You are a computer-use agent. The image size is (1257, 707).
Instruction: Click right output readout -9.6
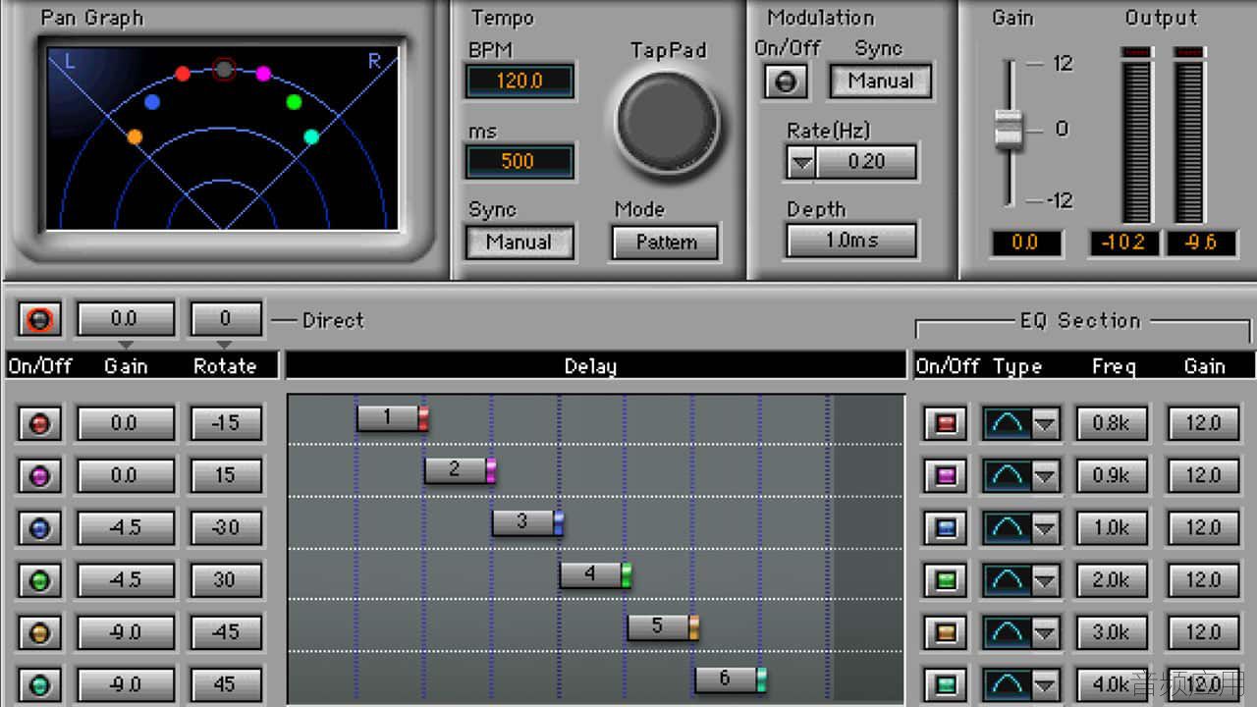pyautogui.click(x=1201, y=243)
